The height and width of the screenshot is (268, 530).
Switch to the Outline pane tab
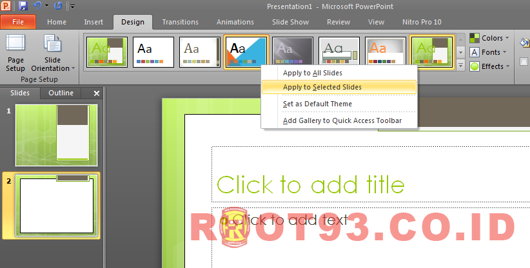click(61, 93)
